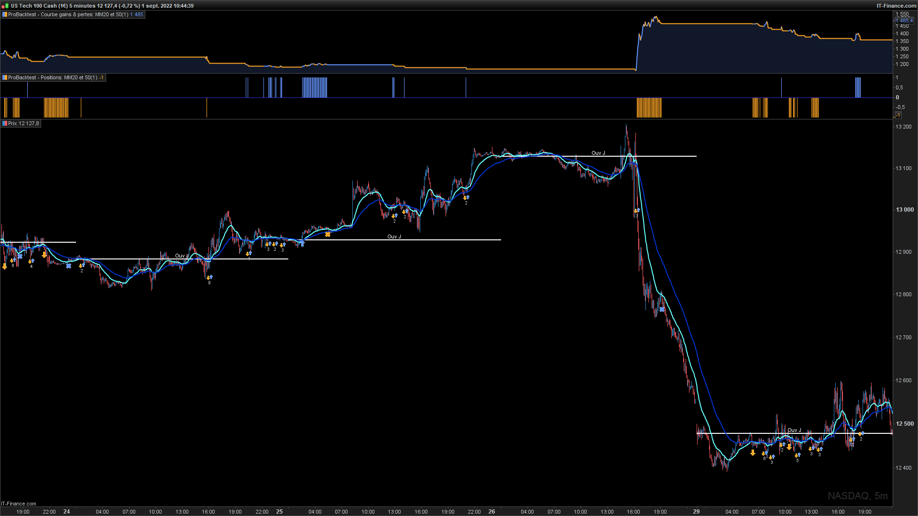
Task: Click the red-blue swatch next to Prix
Action: pos(5,123)
